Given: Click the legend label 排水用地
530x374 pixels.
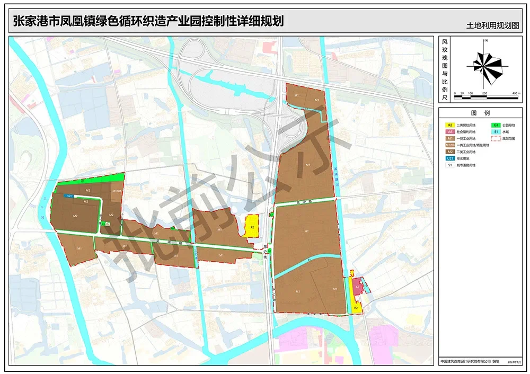Looking at the screenshot, I should coord(463,158).
